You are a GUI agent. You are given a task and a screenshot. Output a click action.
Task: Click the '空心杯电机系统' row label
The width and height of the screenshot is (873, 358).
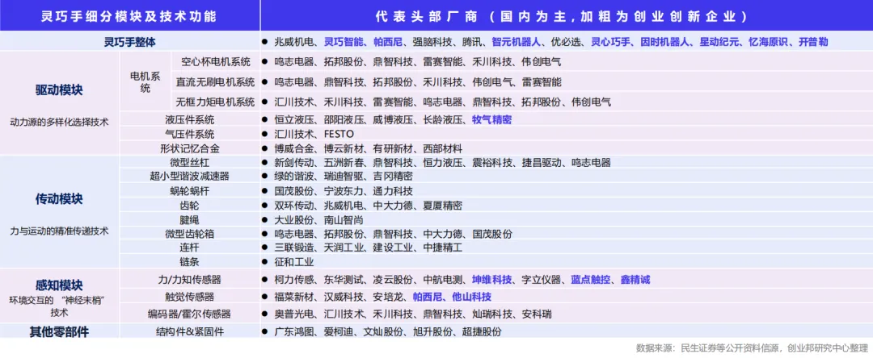tap(216, 61)
